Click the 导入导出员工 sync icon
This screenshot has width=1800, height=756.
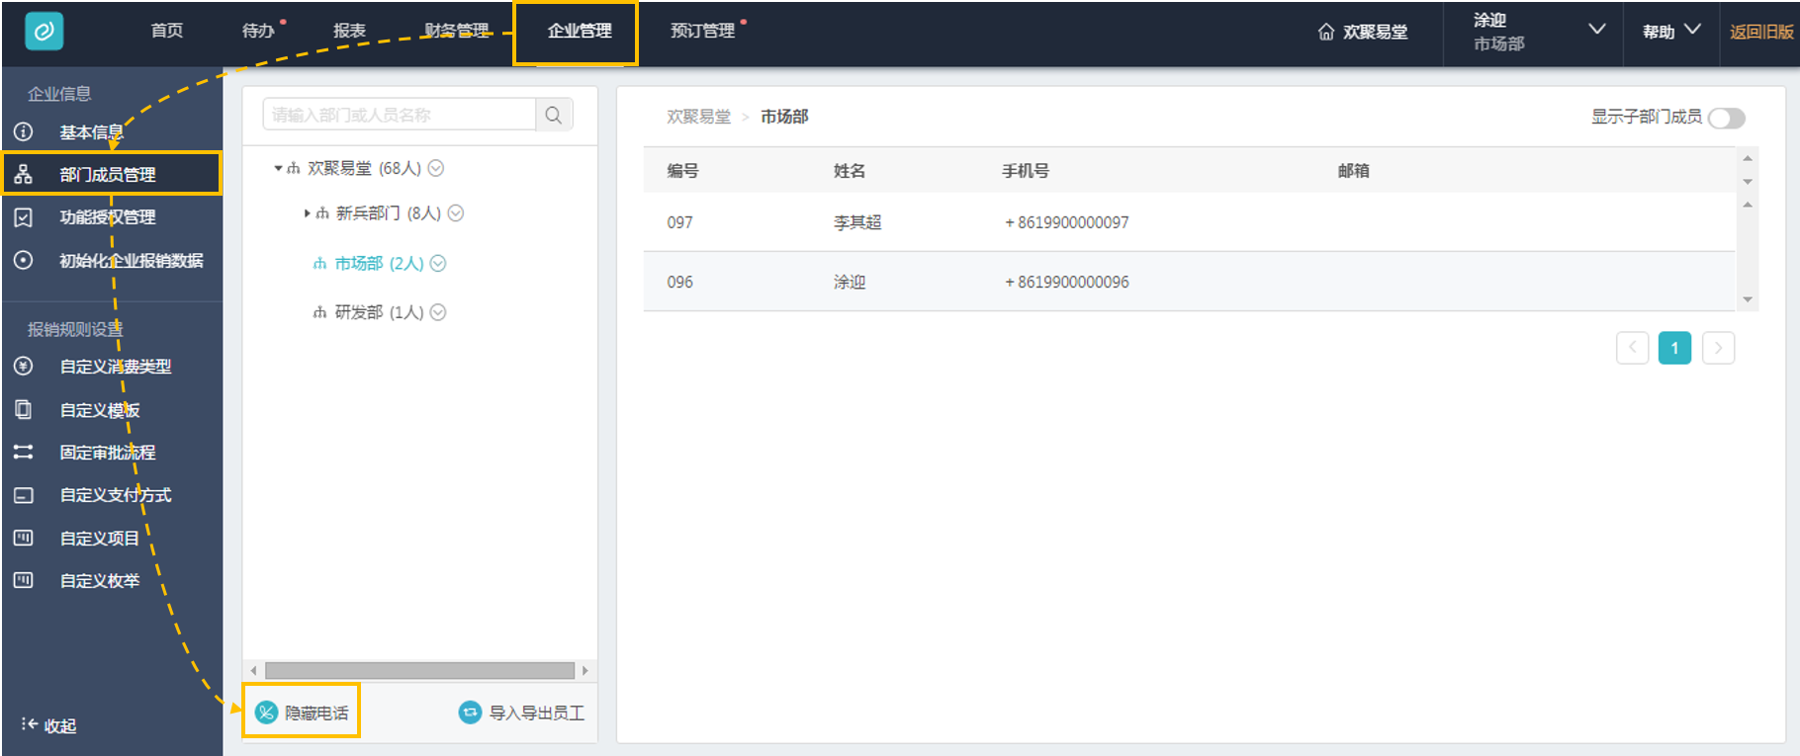coord(471,713)
